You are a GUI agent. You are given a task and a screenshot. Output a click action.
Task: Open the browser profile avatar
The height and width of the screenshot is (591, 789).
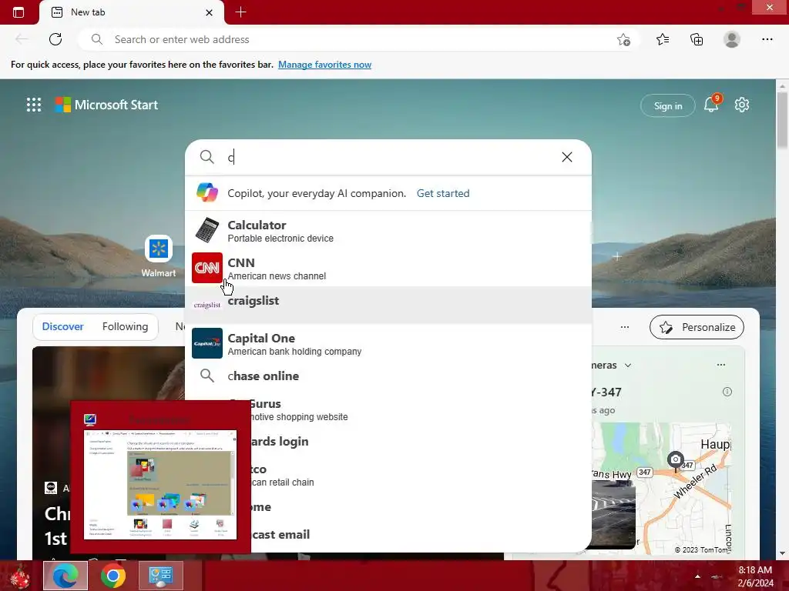(x=732, y=39)
